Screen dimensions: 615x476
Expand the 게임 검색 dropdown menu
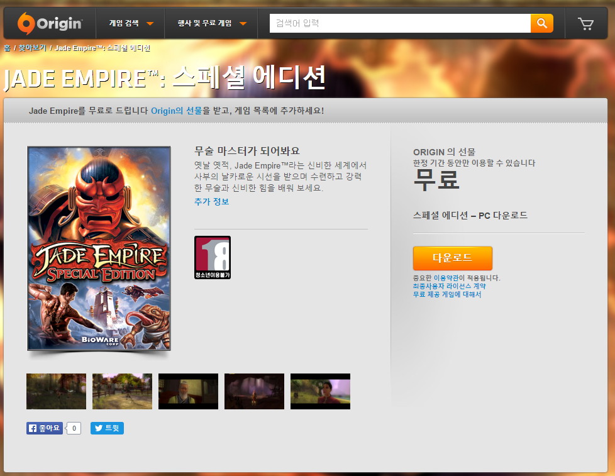pyautogui.click(x=131, y=24)
